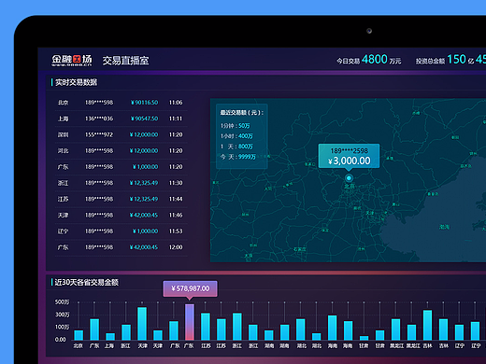Click the 0.00 label on the chart's y-axis
This screenshot has width=486, height=364.
coord(61,340)
